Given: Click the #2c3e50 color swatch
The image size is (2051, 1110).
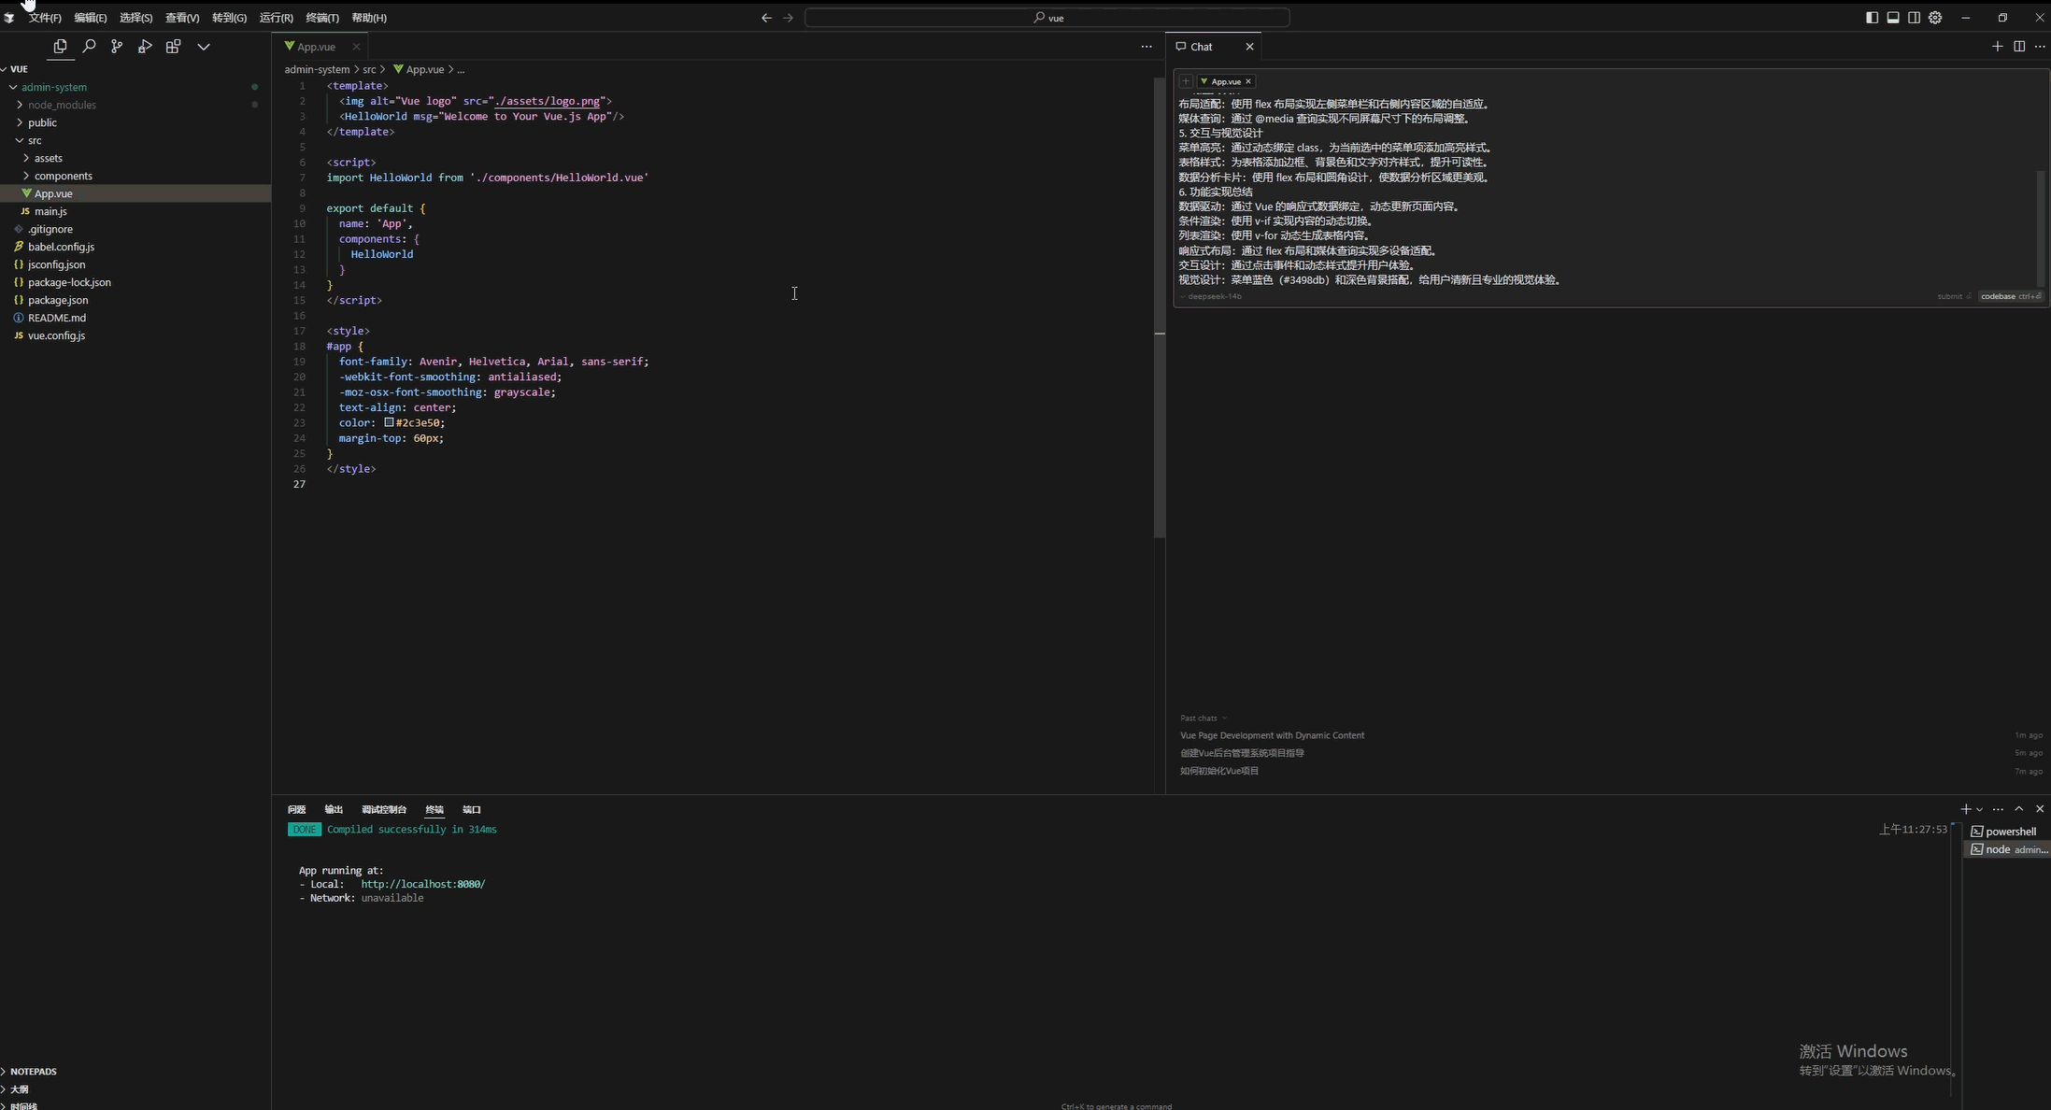Looking at the screenshot, I should [389, 422].
